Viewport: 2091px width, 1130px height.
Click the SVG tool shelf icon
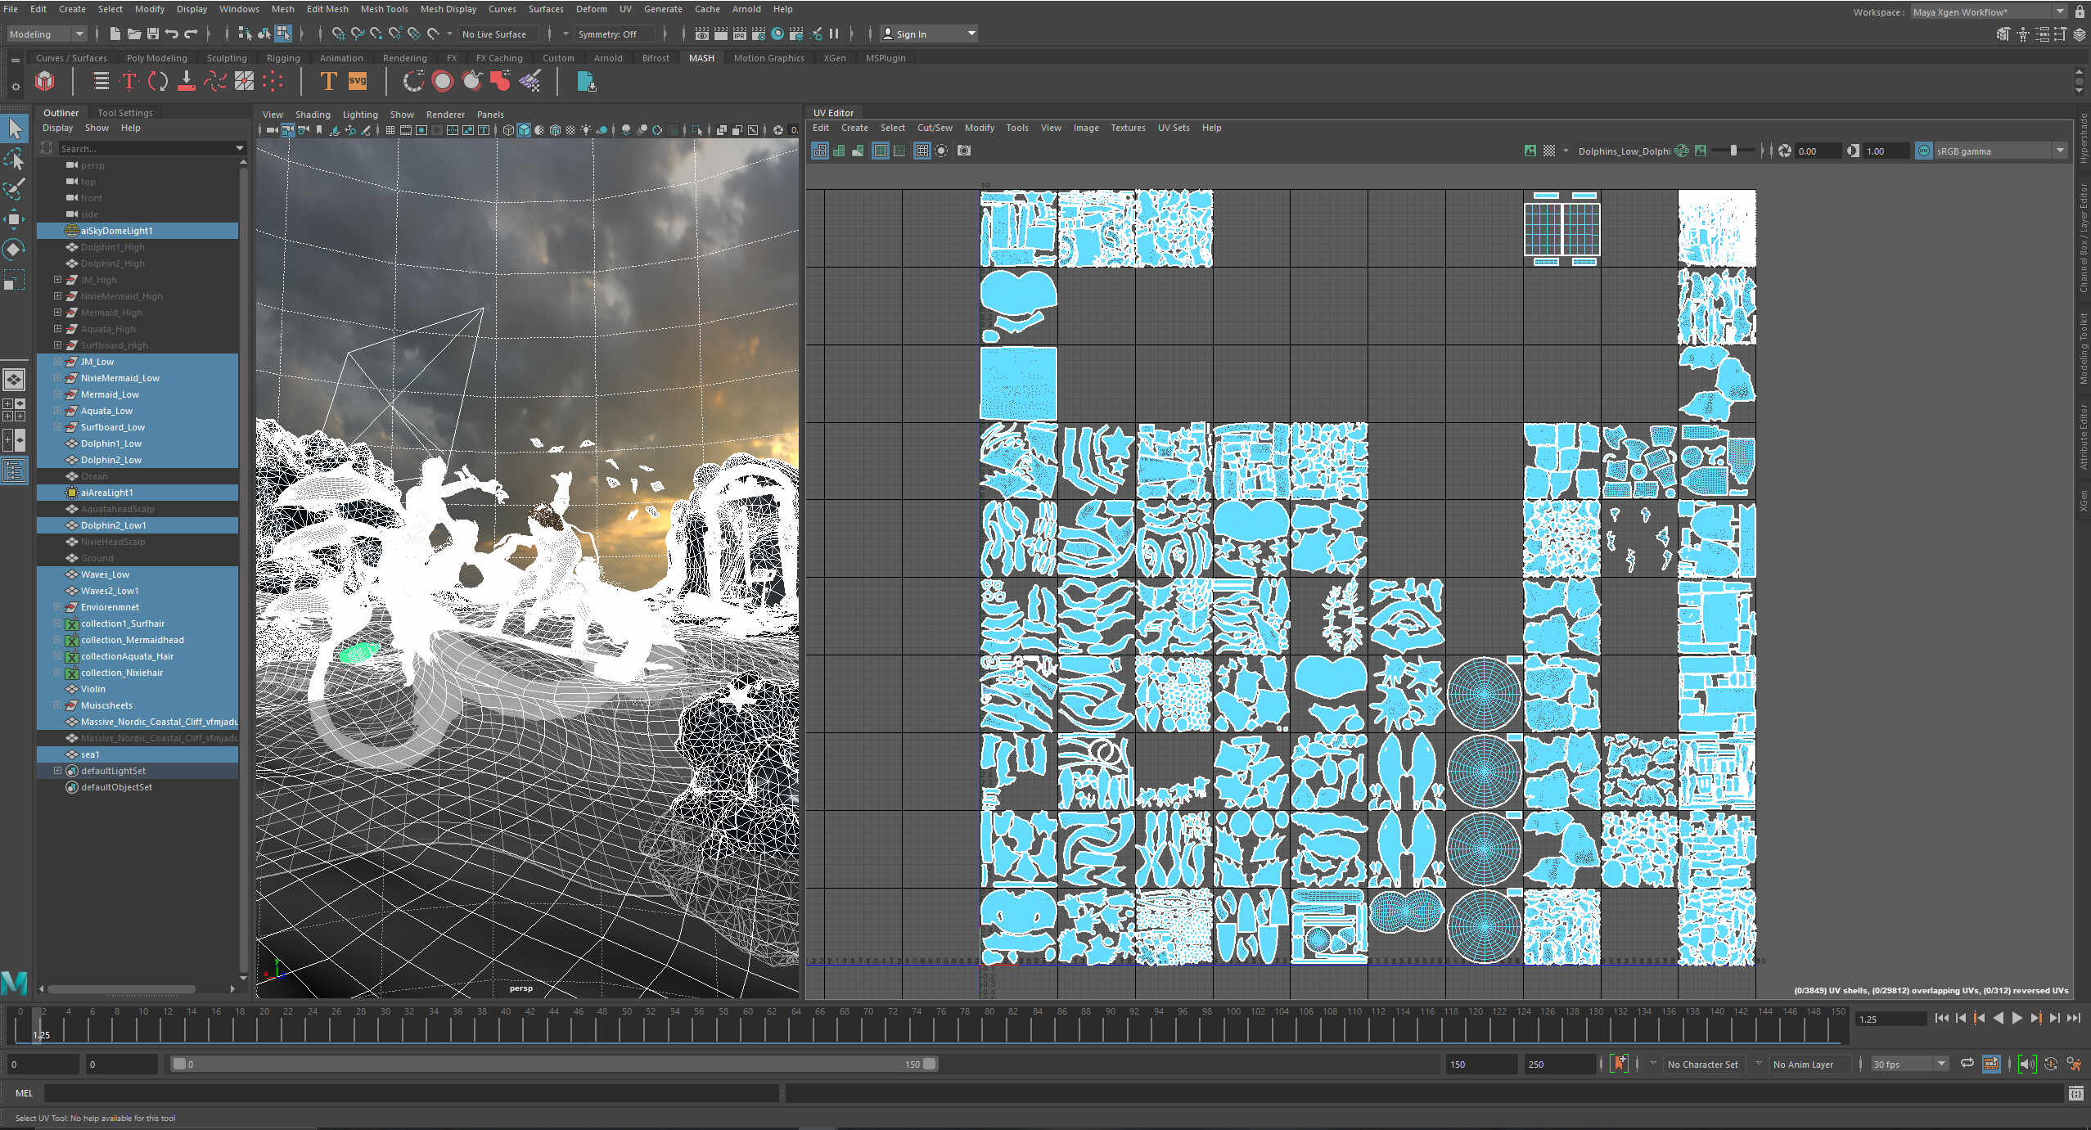(x=358, y=81)
